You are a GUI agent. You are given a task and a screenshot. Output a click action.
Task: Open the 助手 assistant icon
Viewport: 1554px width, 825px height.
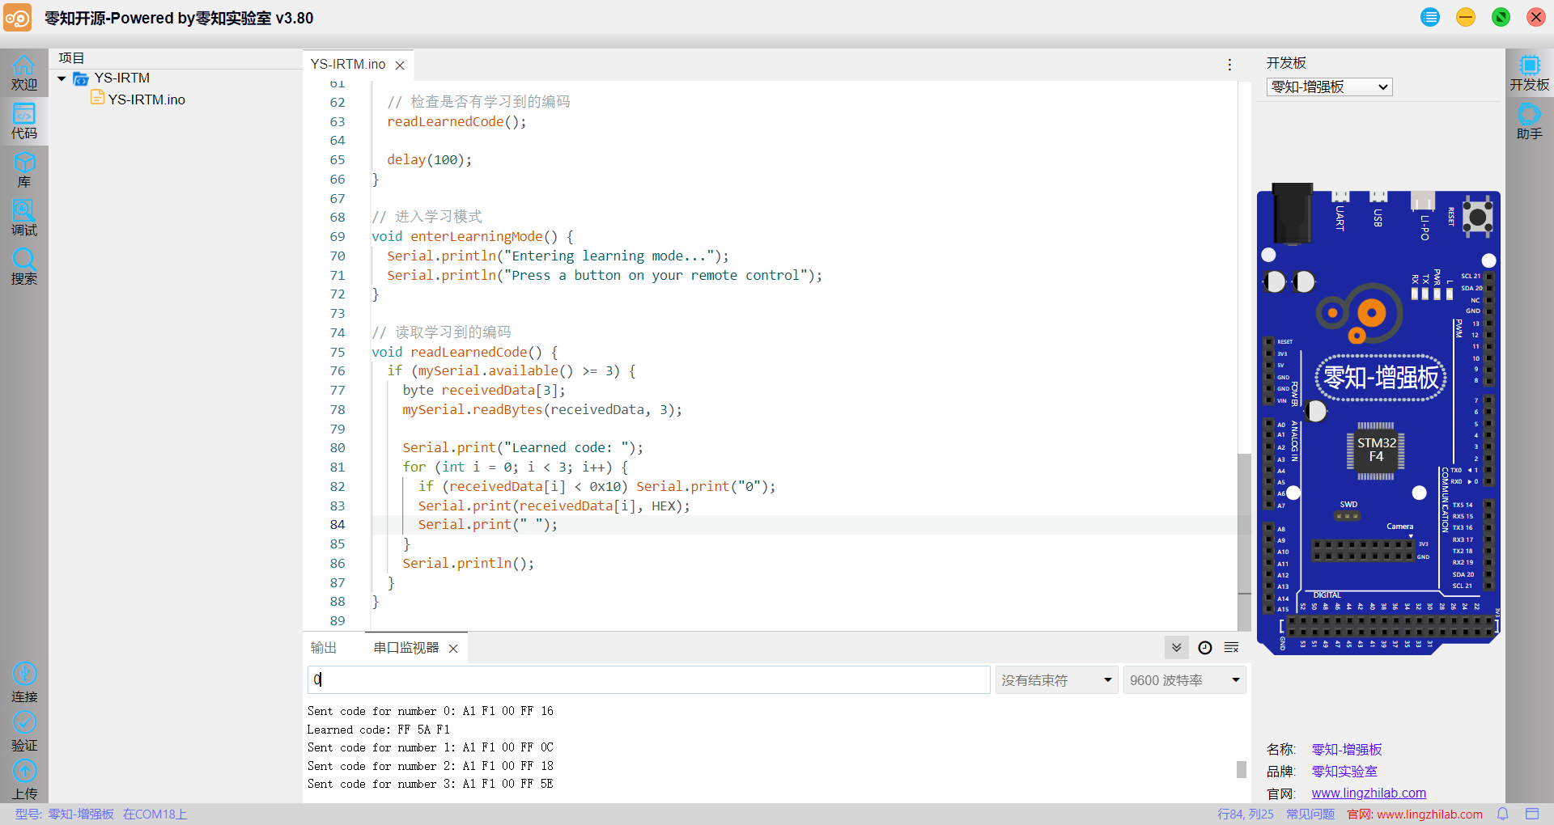pos(1529,121)
